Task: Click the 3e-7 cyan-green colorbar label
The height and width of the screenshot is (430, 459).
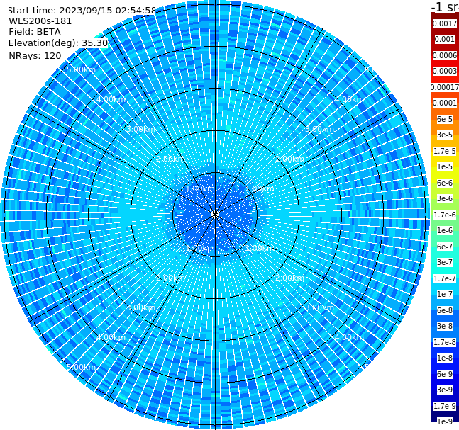Action: click(445, 262)
